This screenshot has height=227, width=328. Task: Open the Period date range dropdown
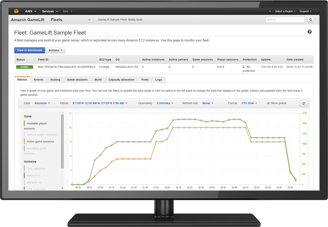[100, 103]
